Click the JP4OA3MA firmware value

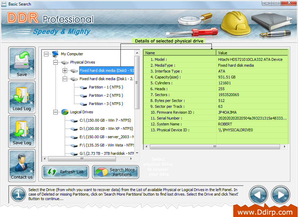227,113
